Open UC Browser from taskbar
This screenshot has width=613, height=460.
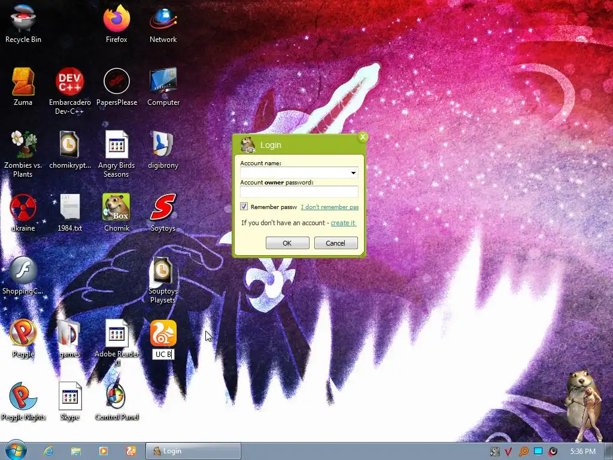tap(131, 451)
